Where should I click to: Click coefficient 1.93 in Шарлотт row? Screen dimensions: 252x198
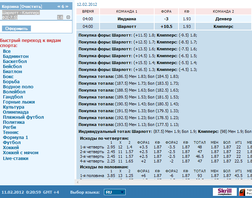[x=187, y=26]
